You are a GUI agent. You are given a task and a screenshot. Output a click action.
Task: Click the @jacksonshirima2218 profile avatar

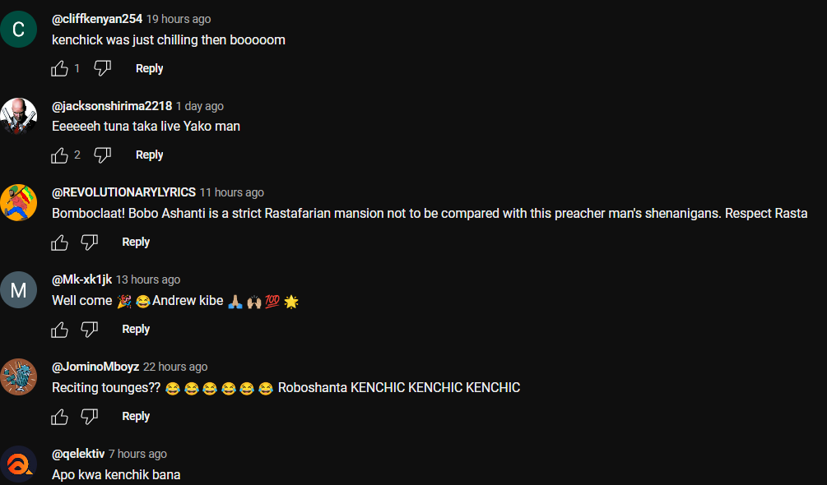tap(18, 116)
